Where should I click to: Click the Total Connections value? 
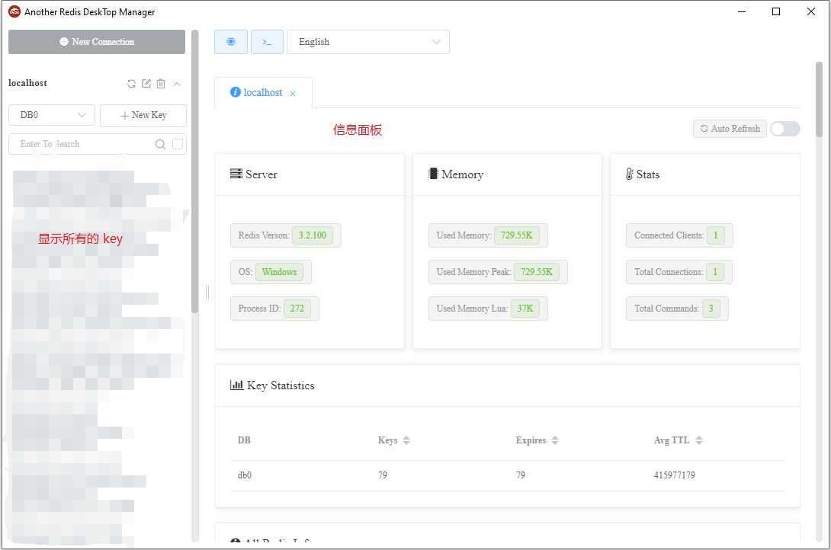(715, 272)
